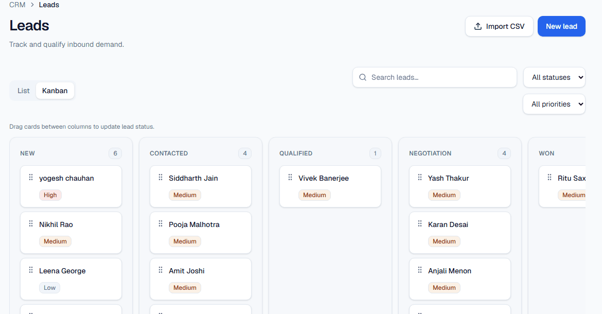This screenshot has height=314, width=602.
Task: Click the NEW column header
Action: click(27, 153)
